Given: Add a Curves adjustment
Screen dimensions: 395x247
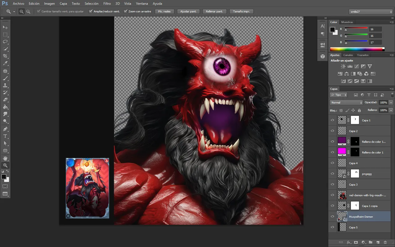Looking at the screenshot, I should click(x=356, y=66).
